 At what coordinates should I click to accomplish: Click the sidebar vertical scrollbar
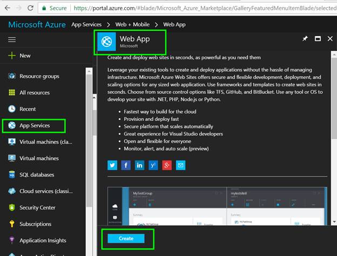(89, 141)
